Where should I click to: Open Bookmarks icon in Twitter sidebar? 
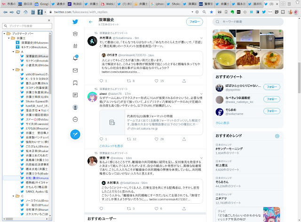75,83
